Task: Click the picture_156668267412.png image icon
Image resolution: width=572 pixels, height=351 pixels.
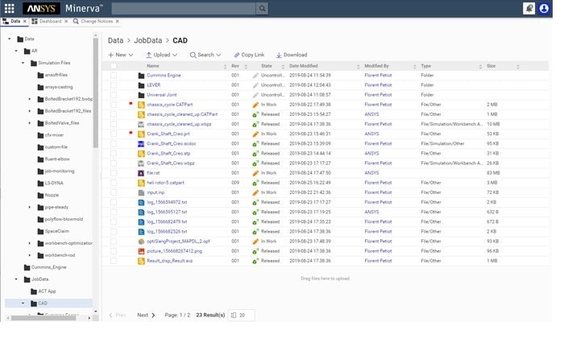Action: 141,251
